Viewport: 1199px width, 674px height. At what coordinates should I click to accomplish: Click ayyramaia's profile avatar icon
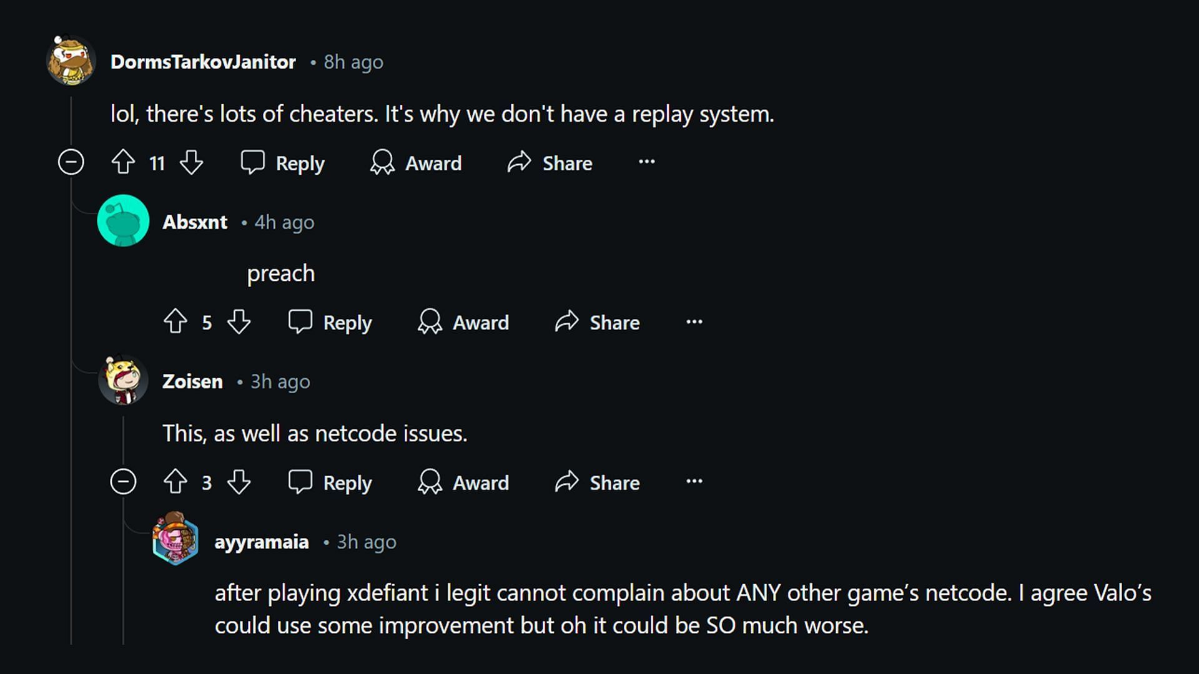[175, 539]
